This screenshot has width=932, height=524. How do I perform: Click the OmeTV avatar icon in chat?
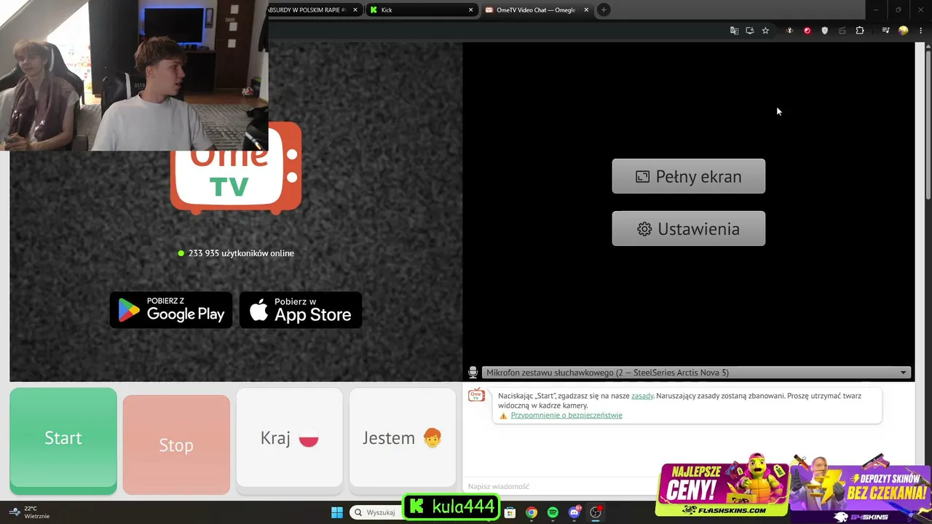point(476,395)
